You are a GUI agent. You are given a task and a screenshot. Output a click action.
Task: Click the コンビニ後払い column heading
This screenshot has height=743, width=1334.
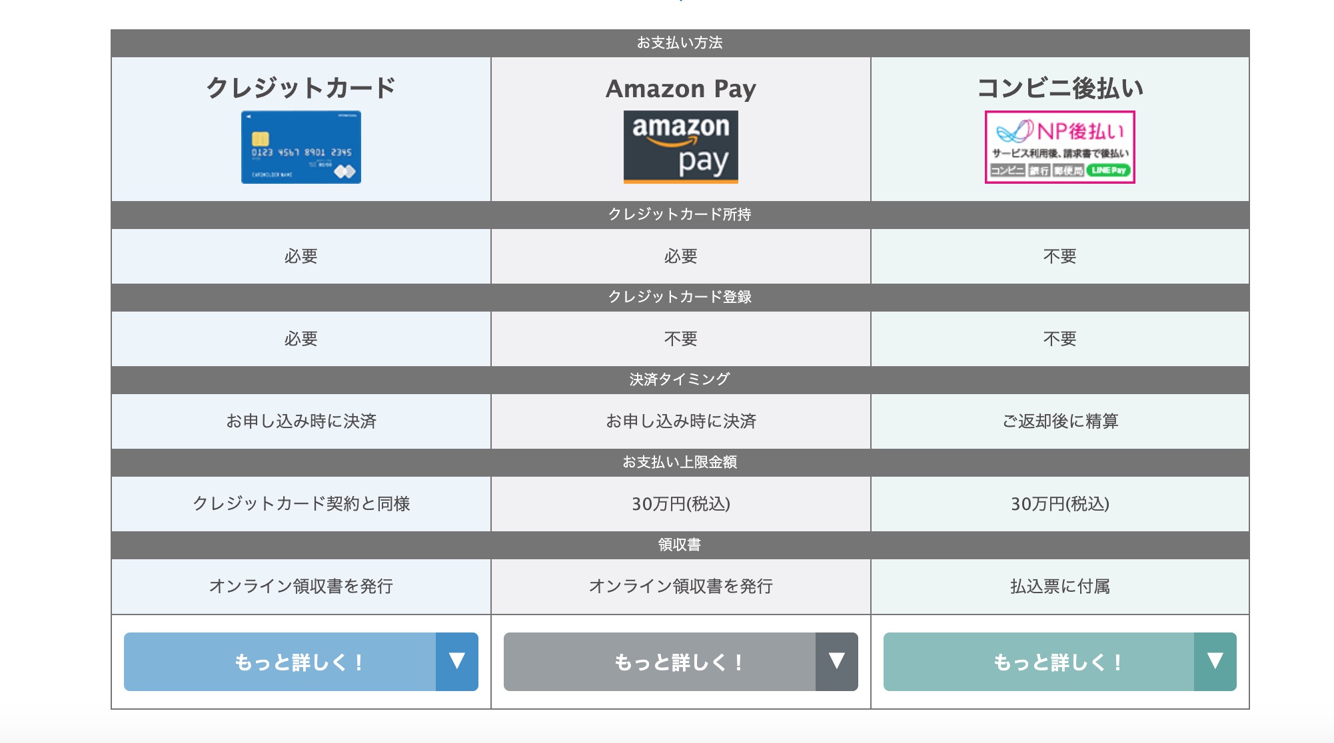(x=1059, y=88)
